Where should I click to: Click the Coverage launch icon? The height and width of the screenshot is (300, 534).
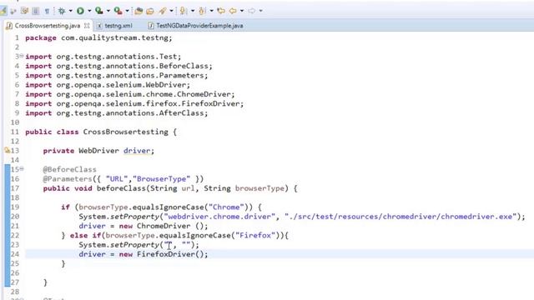[99, 11]
